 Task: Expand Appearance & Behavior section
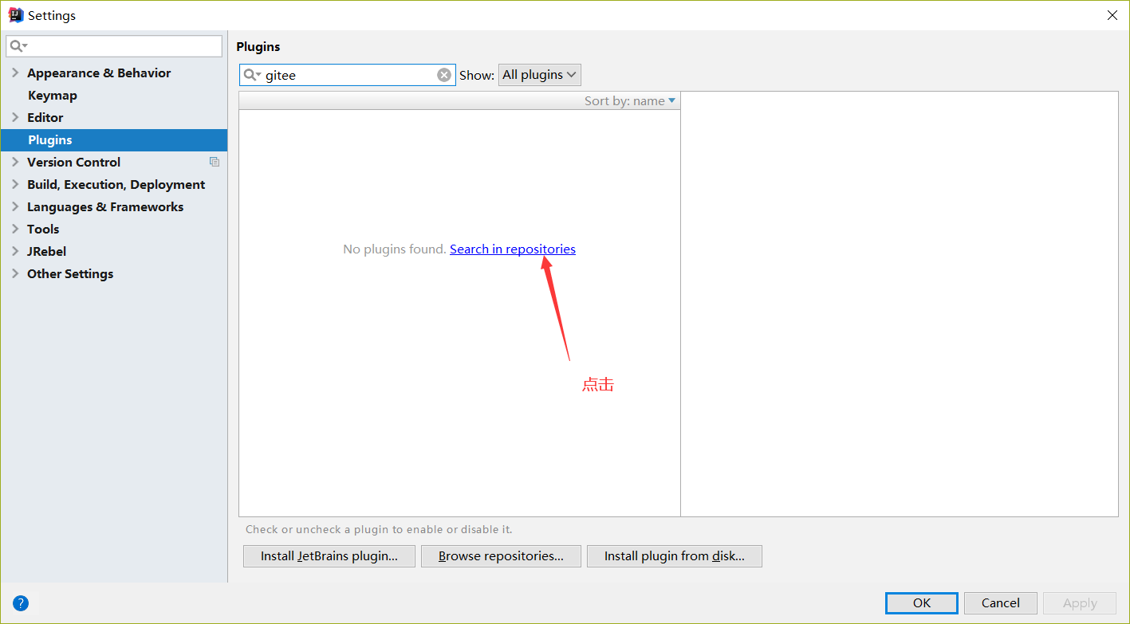(15, 73)
